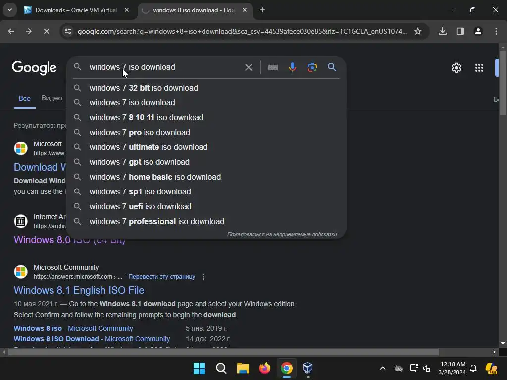Select windows 7 professional iso download suggestion
Image resolution: width=507 pixels, height=380 pixels.
click(206, 222)
